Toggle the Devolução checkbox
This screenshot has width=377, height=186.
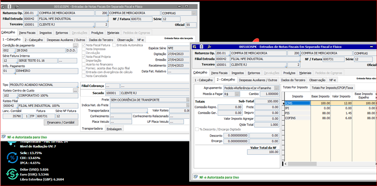[84, 53]
